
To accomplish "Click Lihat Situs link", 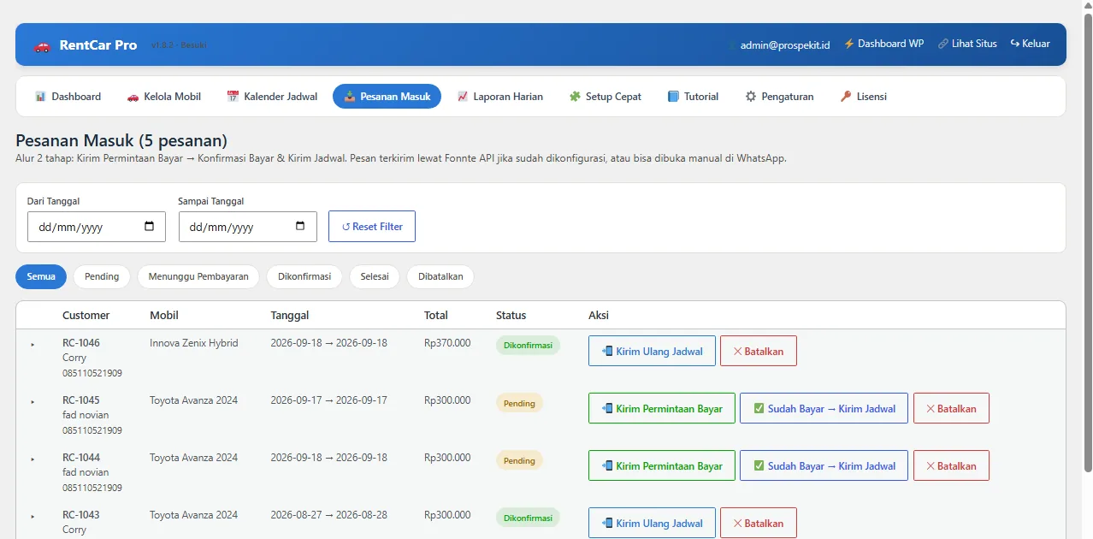I will point(967,44).
